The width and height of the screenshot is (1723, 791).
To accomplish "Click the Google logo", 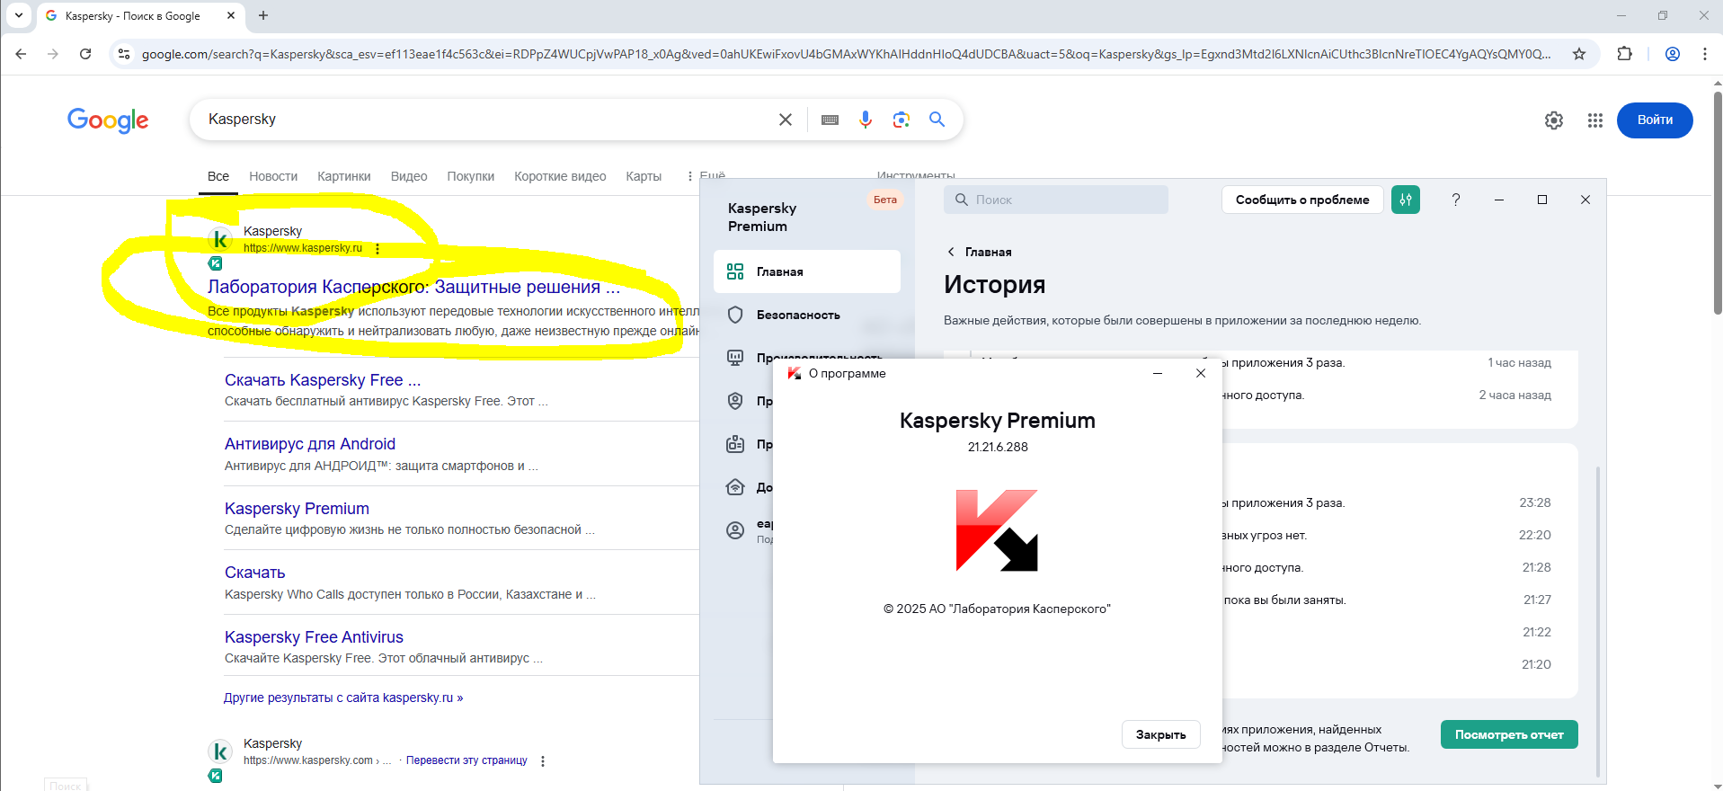I will pyautogui.click(x=108, y=120).
